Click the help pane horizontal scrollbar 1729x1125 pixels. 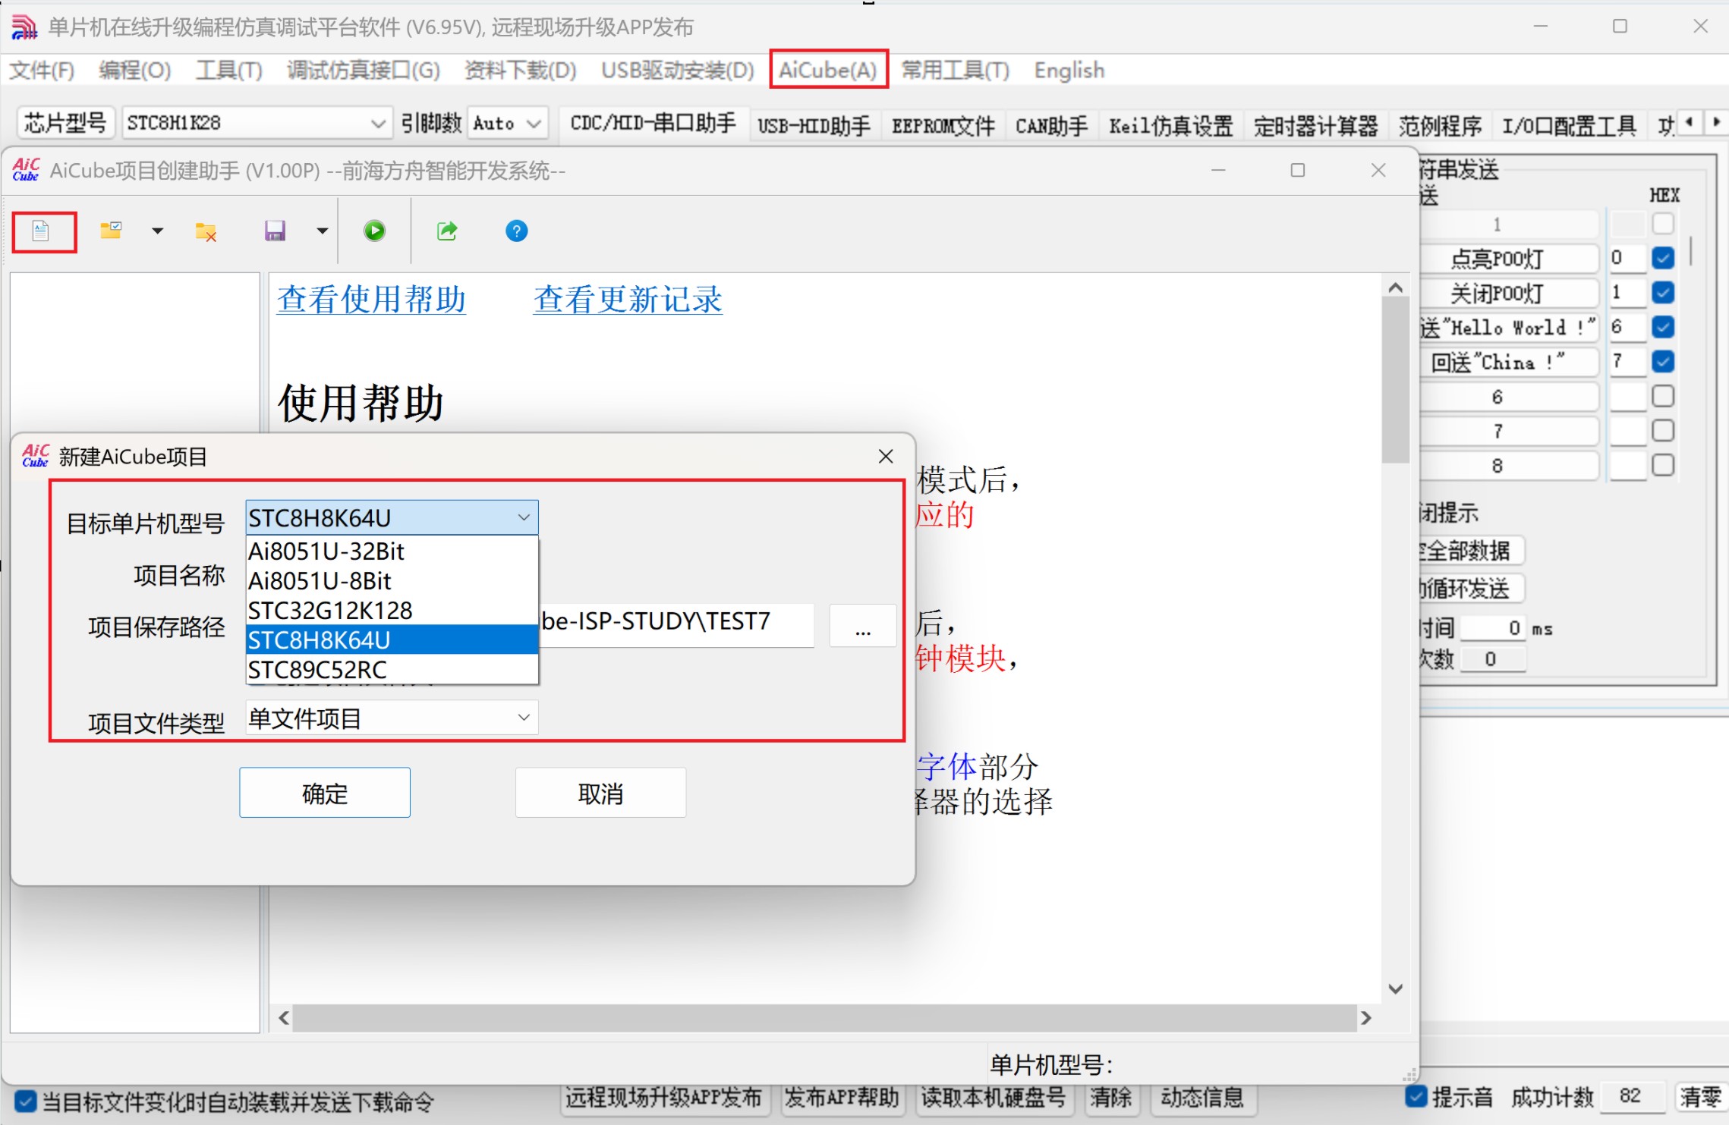tap(825, 1017)
